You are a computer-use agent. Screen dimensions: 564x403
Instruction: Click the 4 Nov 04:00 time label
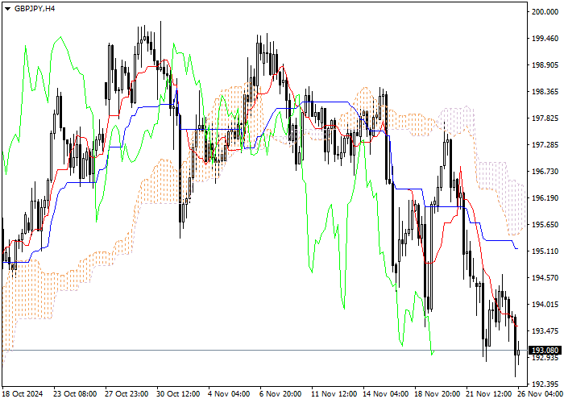tap(230, 394)
